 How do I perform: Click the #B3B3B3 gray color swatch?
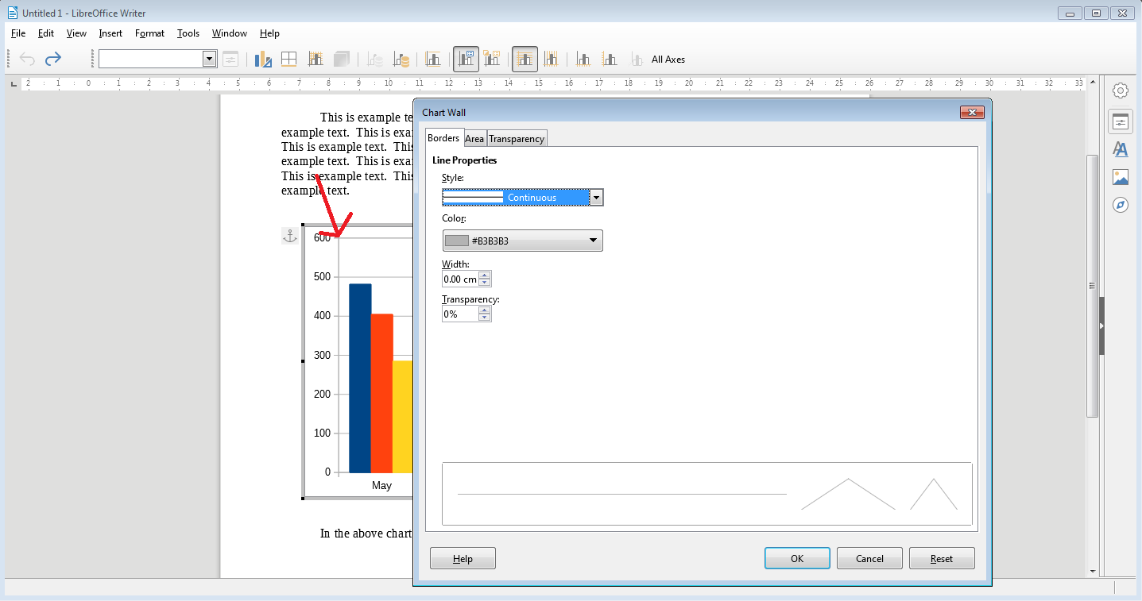coord(456,241)
